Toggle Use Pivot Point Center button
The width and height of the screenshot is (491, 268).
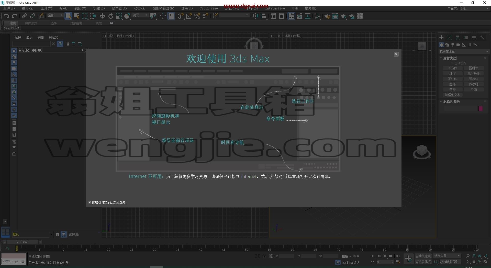[153, 16]
